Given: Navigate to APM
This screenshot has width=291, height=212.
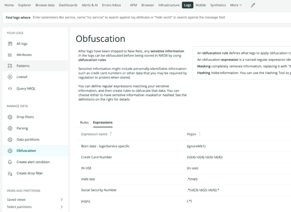Looking at the screenshot, I should tap(134, 5).
